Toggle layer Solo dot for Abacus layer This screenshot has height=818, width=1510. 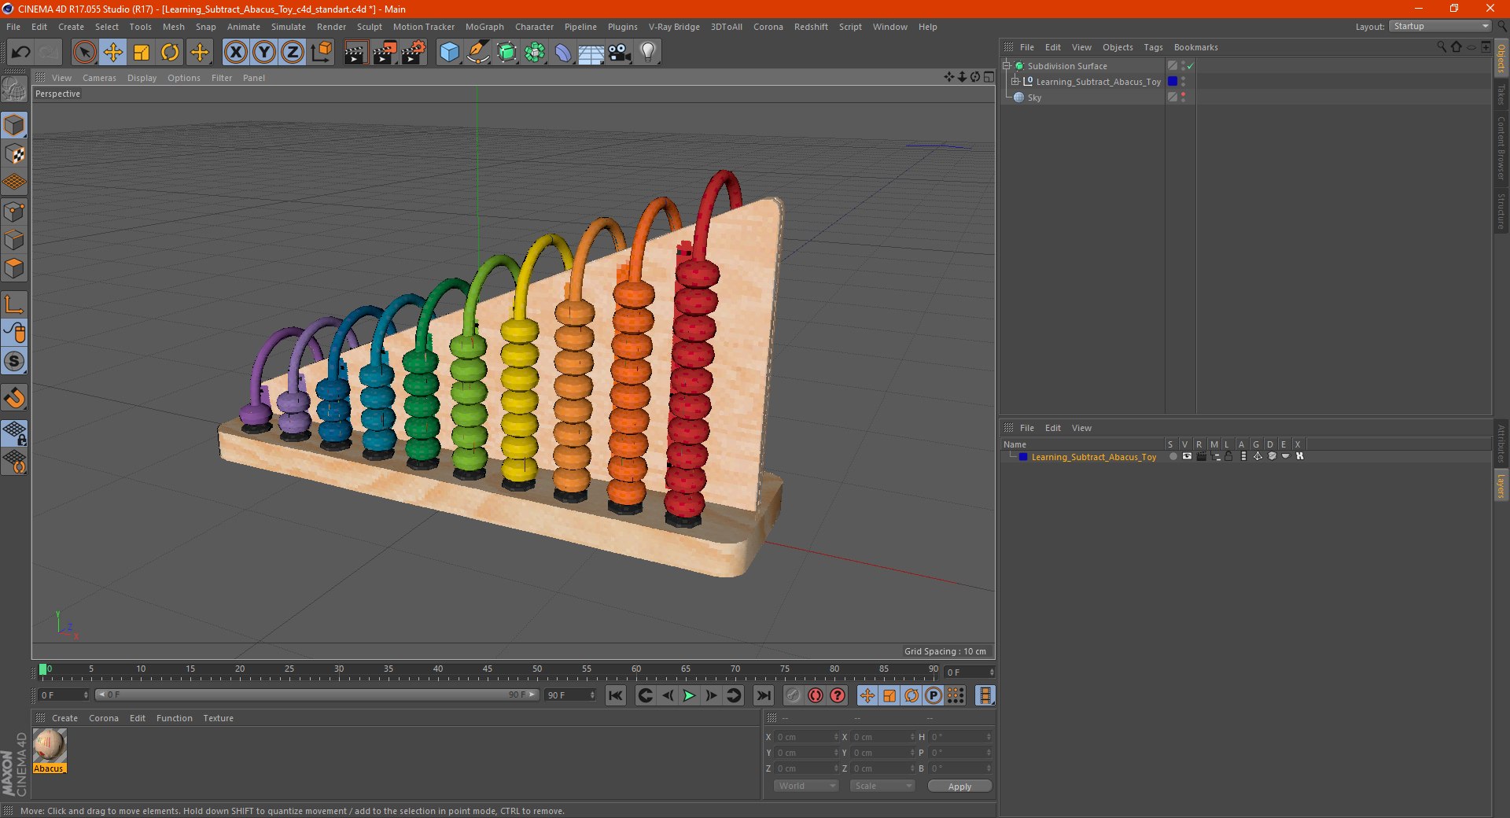1173,456
